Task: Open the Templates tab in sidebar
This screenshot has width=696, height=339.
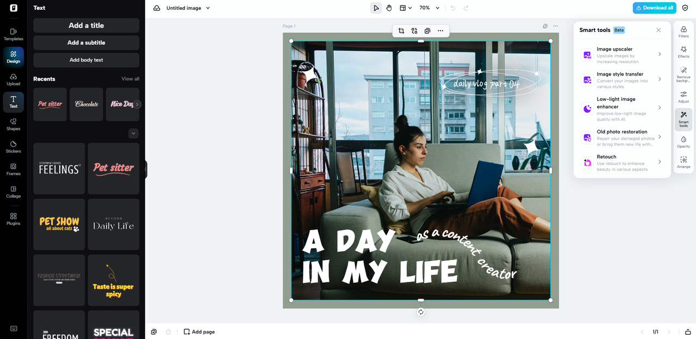Action: pos(14,34)
